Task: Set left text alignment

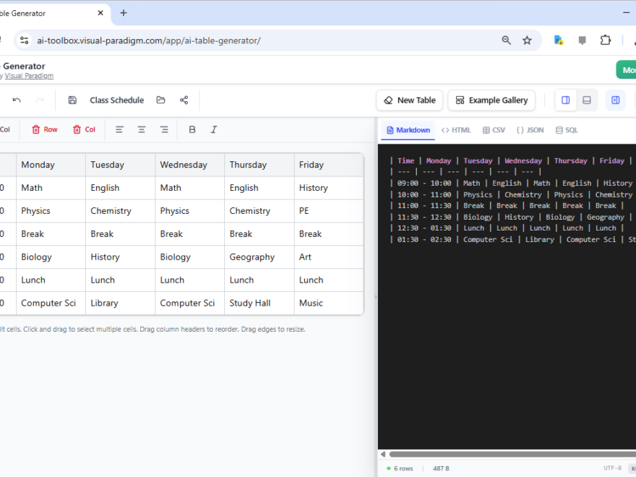Action: pyautogui.click(x=119, y=129)
